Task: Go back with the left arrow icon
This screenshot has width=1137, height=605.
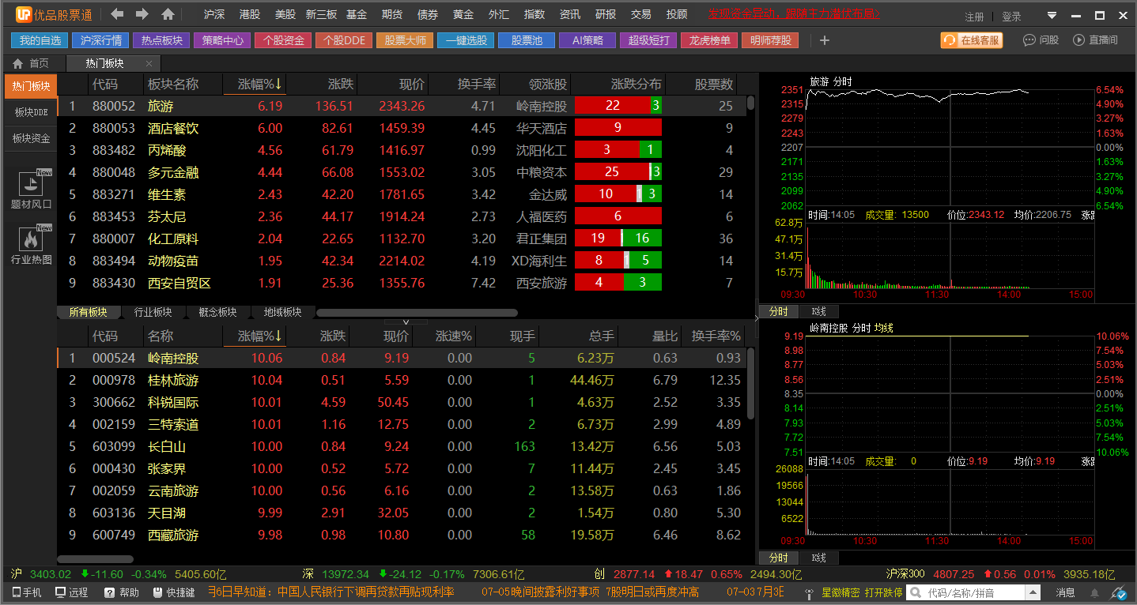Action: point(117,14)
